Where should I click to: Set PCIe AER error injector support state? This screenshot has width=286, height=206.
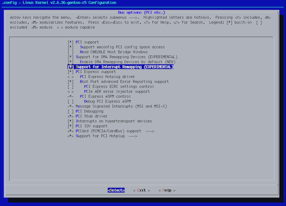(71, 92)
